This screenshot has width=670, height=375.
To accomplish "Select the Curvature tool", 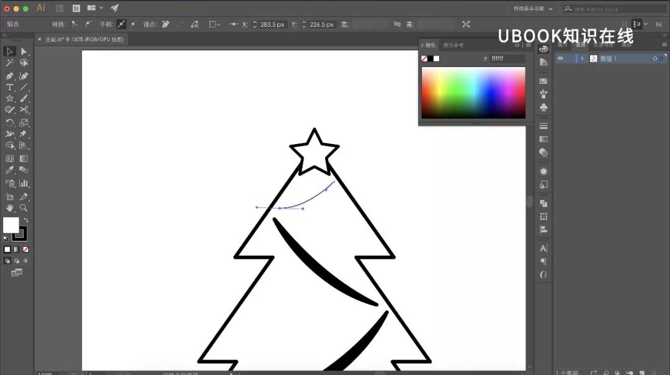I will pos(24,76).
